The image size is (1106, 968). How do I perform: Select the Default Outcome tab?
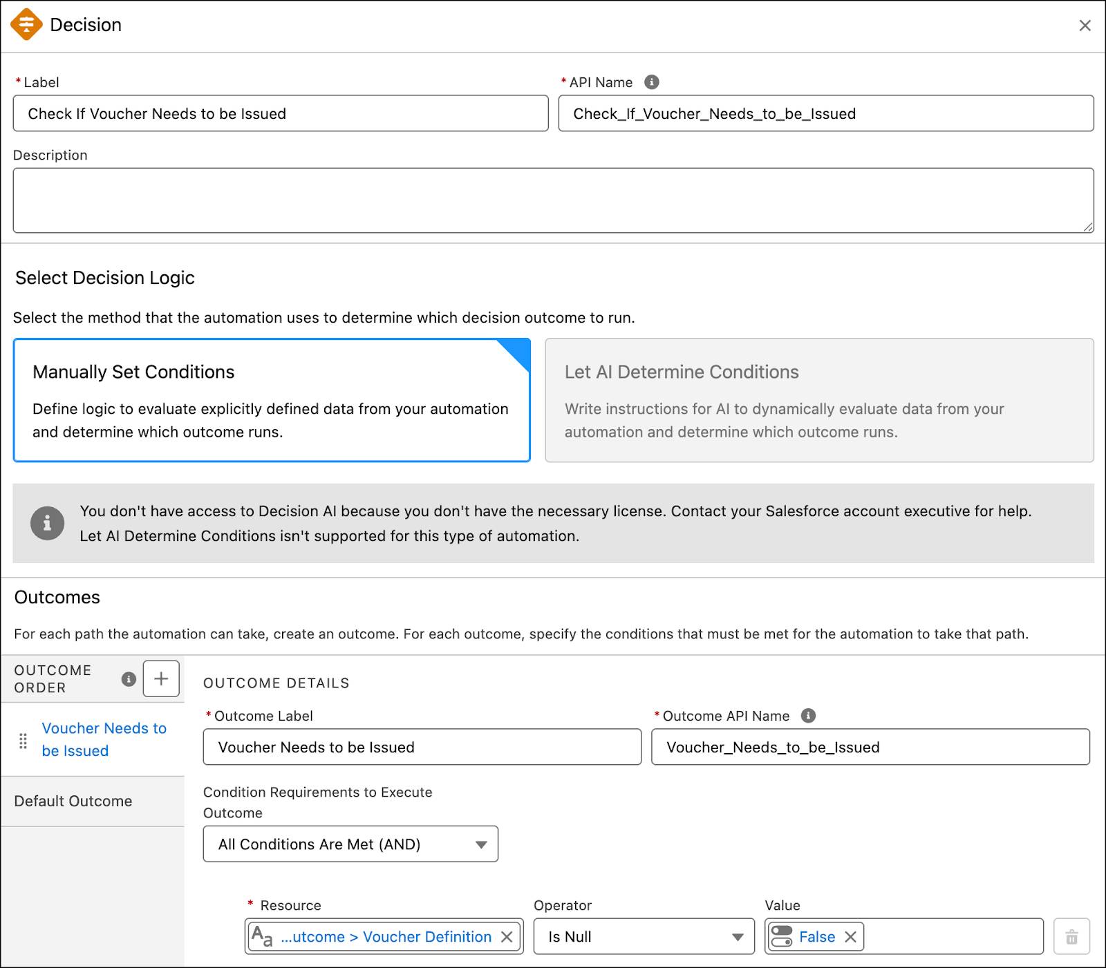73,801
